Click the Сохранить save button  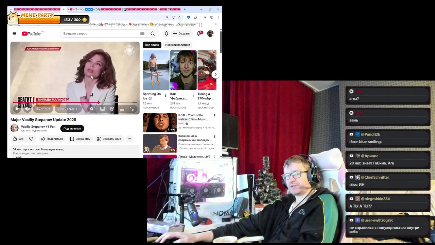coord(80,139)
